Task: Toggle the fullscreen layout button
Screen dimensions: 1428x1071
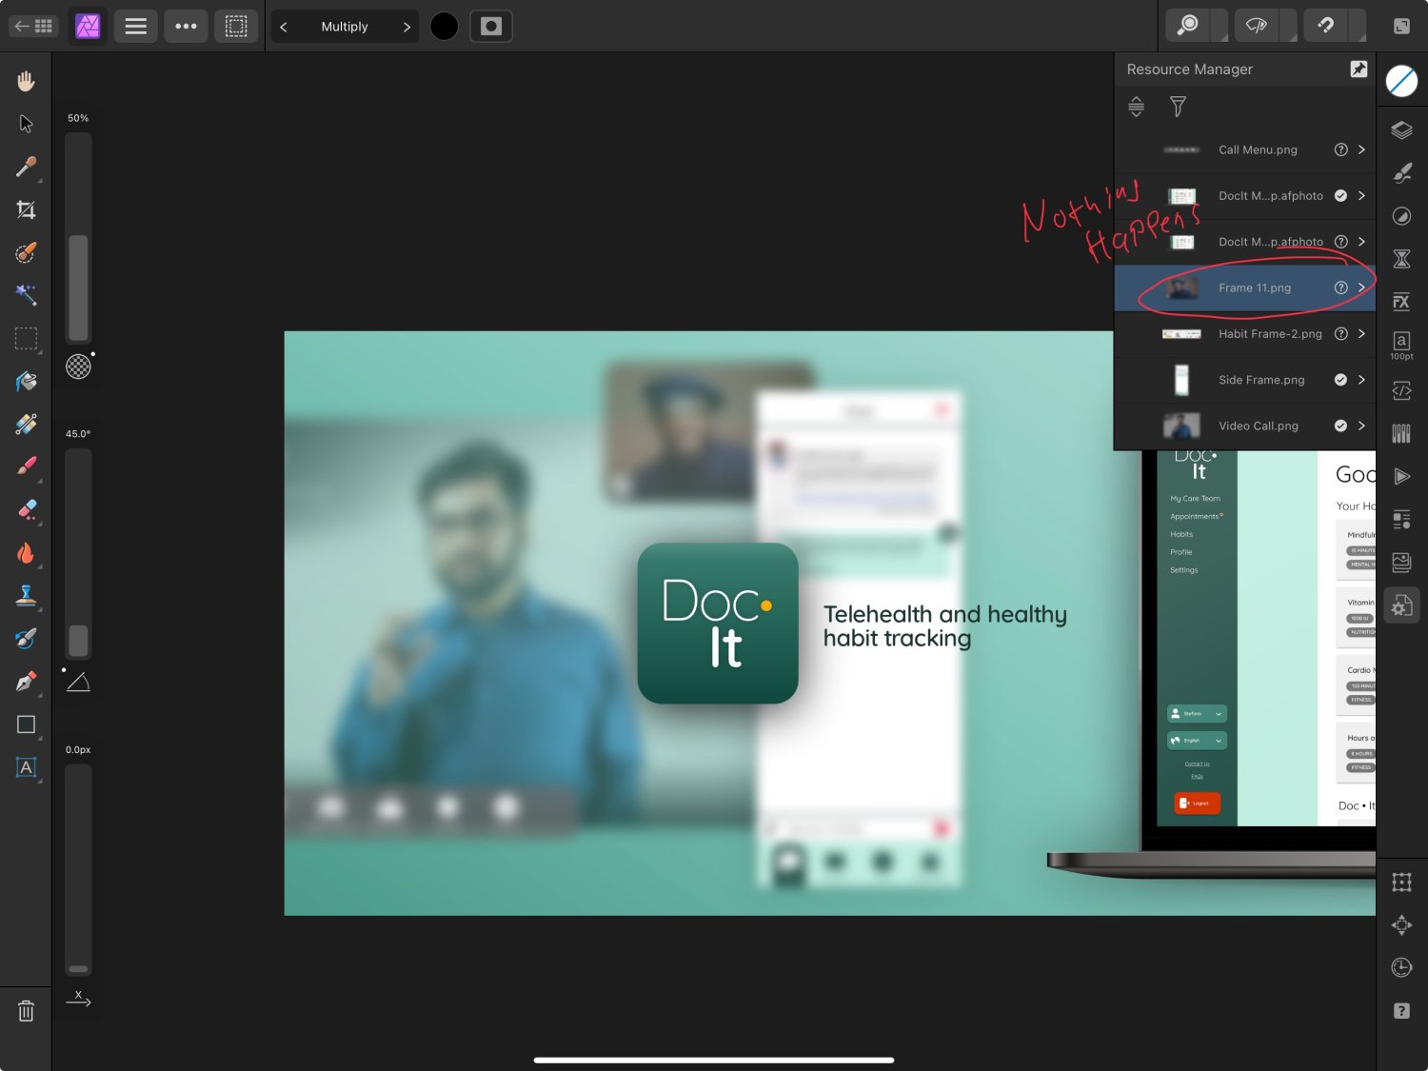Action: coord(1401,26)
